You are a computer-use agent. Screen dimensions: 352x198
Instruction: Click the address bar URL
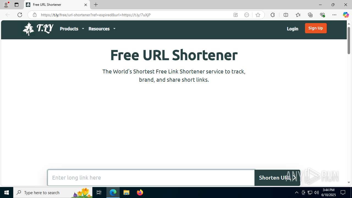[96, 15]
